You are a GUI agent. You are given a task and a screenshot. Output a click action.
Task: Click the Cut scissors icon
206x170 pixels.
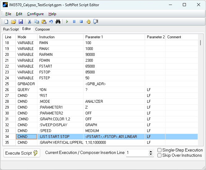coord(29,22)
